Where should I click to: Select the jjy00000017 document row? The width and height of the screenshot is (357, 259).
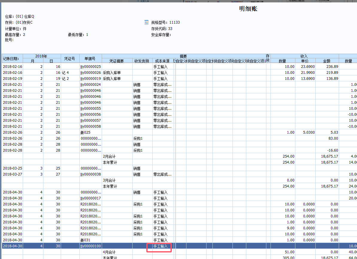tap(90, 198)
